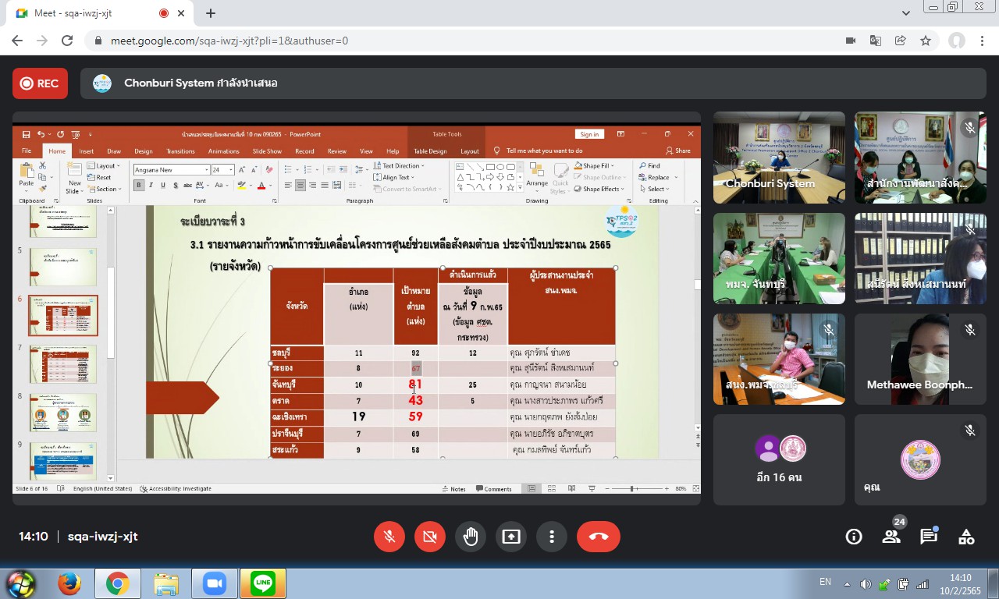Toggle the muted microphone button
The image size is (999, 599).
tap(389, 537)
